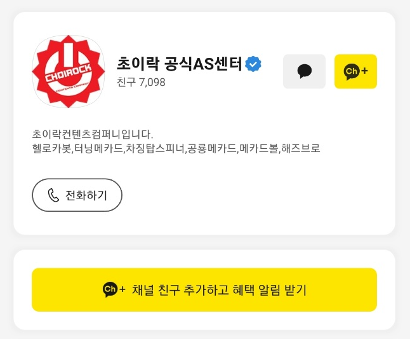Tap the 전화하기 text label

pyautogui.click(x=86, y=195)
